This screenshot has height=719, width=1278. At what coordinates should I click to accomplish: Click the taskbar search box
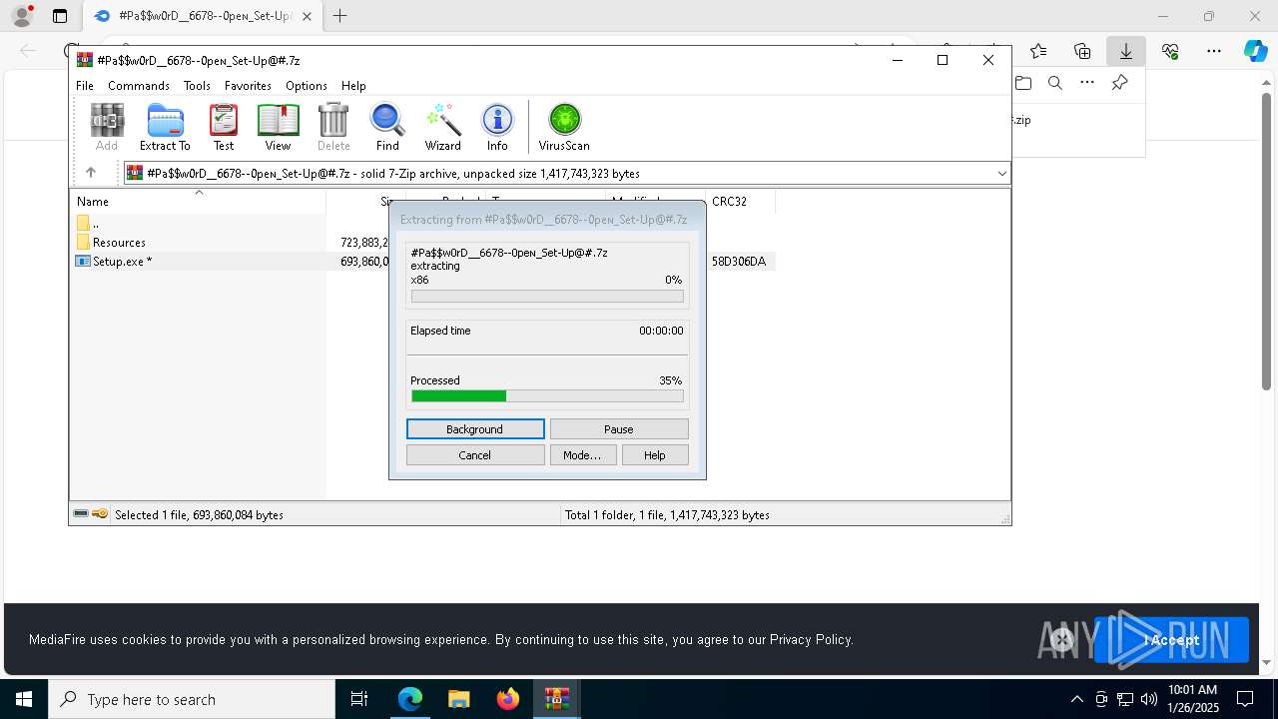click(x=192, y=699)
